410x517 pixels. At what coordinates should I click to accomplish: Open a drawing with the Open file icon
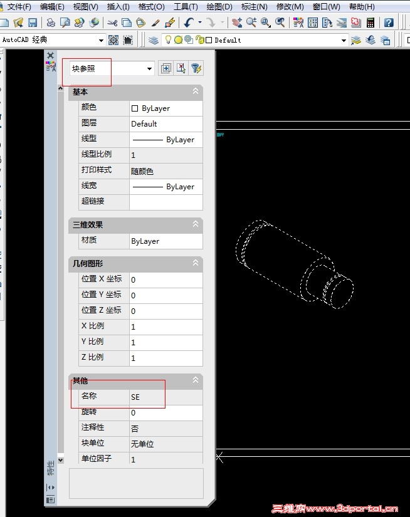click(x=18, y=23)
